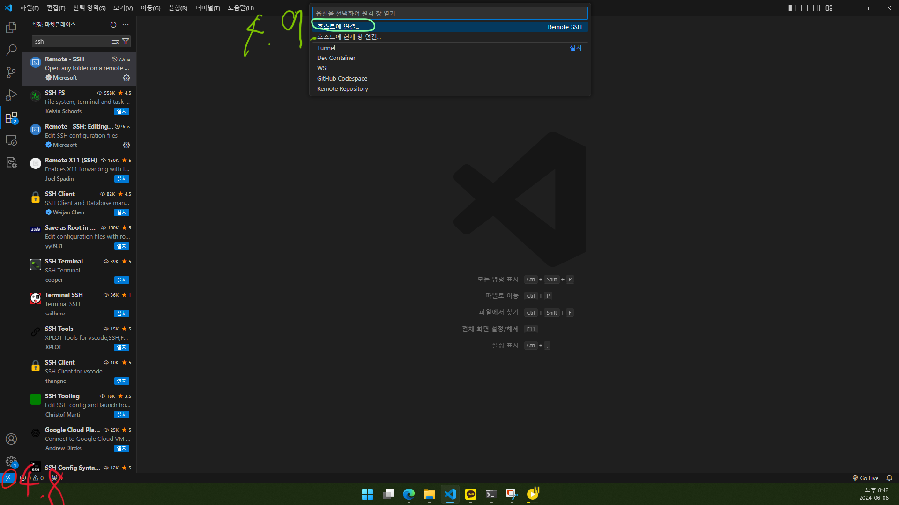Viewport: 899px width, 505px height.
Task: Toggle the secondary side bar layout icon
Action: click(x=817, y=8)
